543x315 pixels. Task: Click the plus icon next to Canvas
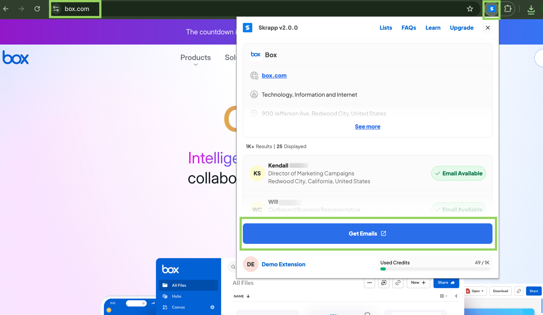point(212,307)
